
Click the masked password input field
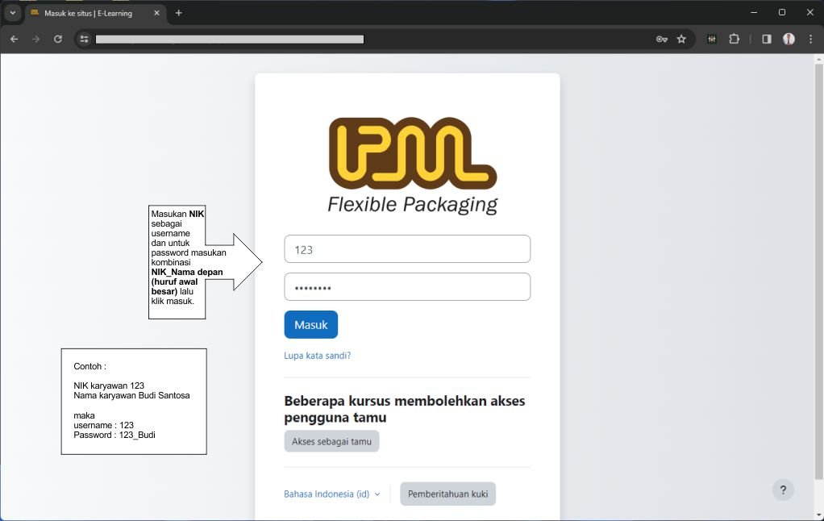click(407, 287)
